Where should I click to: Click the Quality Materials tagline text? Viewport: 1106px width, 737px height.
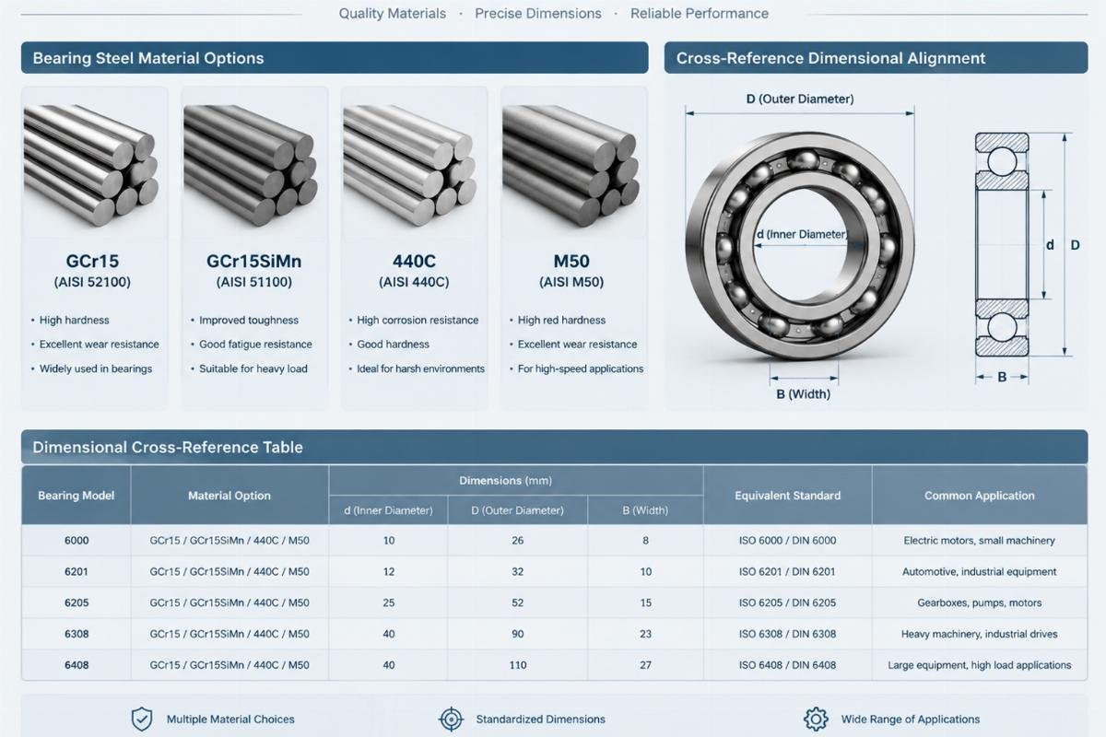tap(393, 14)
